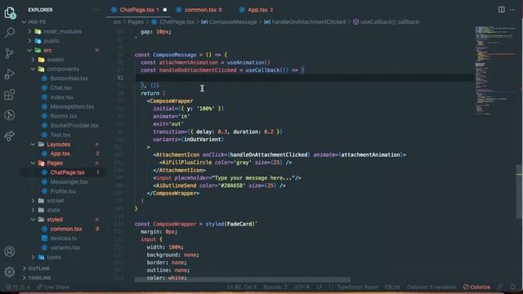Click the code minimap overview
523x294 pixels.
pos(495,70)
